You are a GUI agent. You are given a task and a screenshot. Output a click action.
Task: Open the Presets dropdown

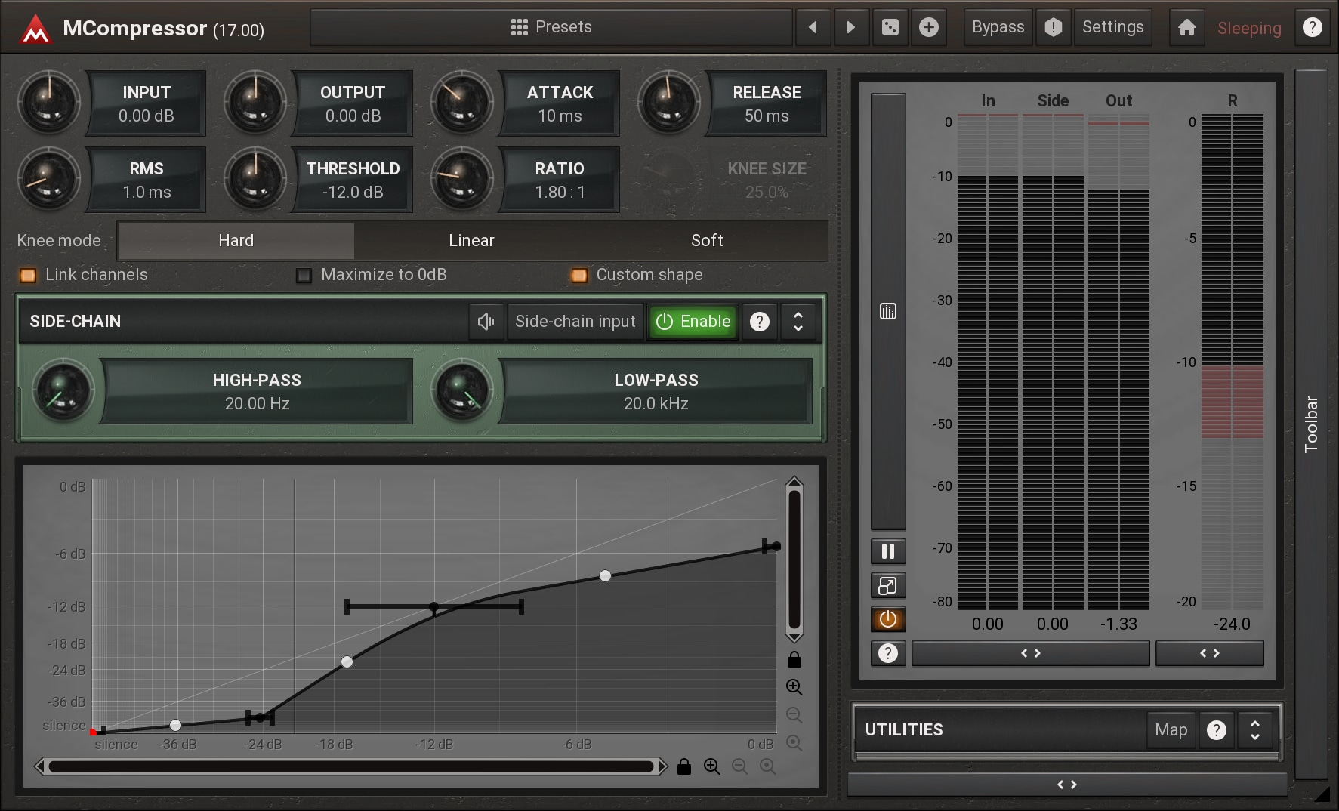[x=551, y=28]
